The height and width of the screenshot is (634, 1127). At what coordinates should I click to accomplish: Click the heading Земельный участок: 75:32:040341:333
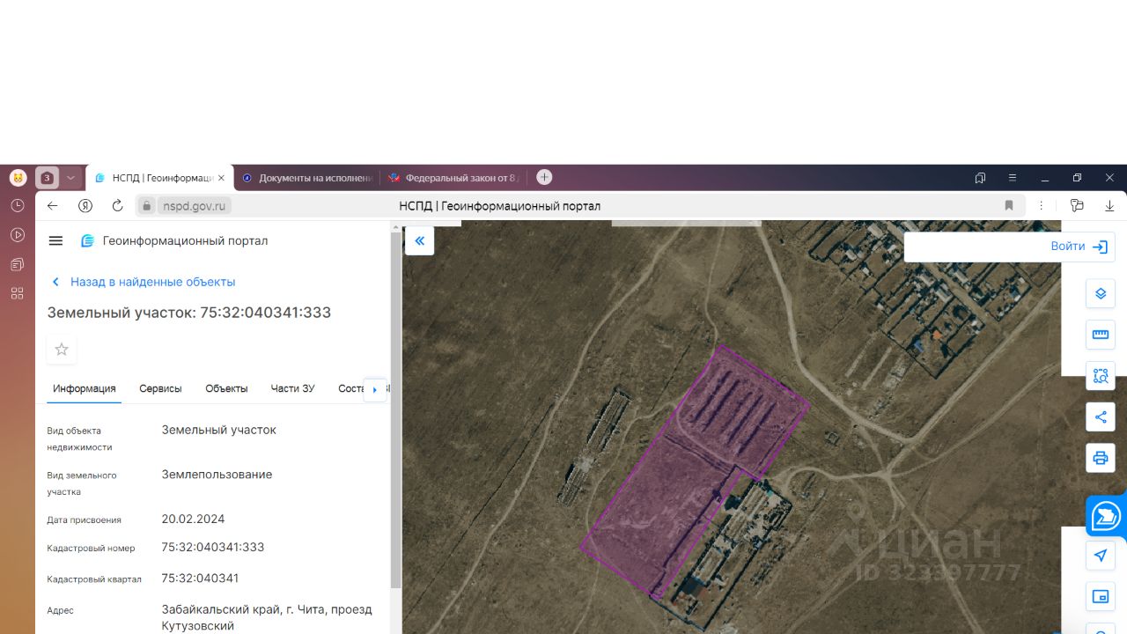[189, 313]
